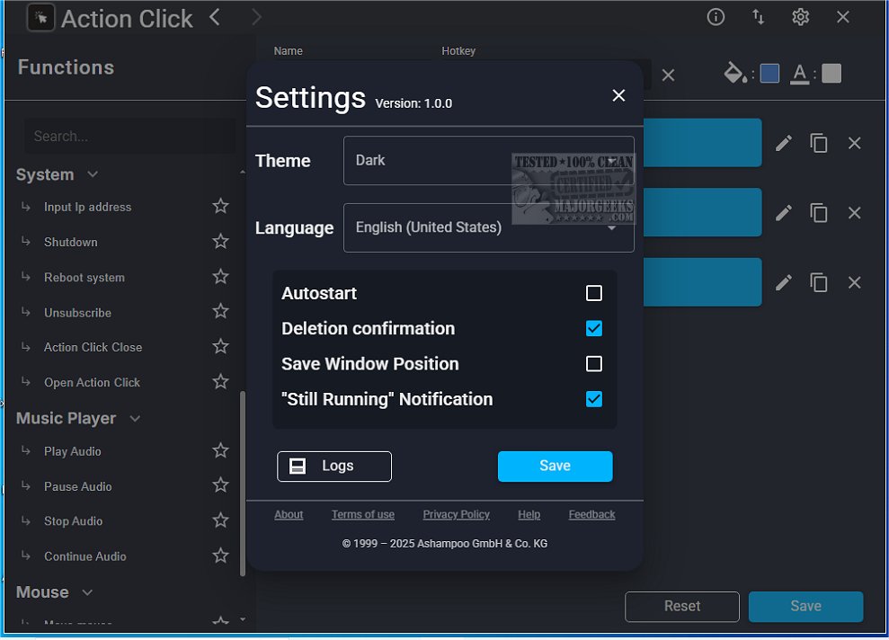Tick the Save Window Position checkbox
The height and width of the screenshot is (640, 889).
593,364
